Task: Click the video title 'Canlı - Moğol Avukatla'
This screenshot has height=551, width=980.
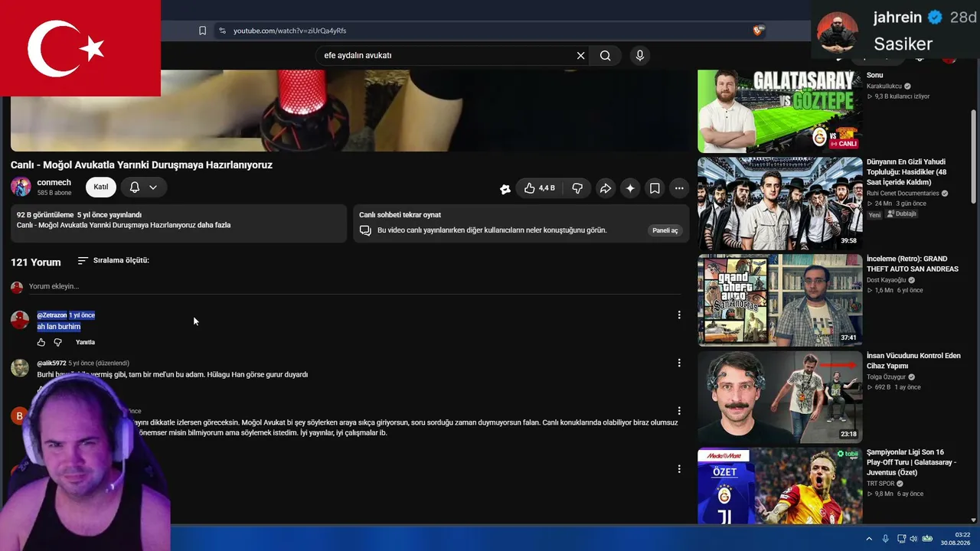Action: [142, 165]
